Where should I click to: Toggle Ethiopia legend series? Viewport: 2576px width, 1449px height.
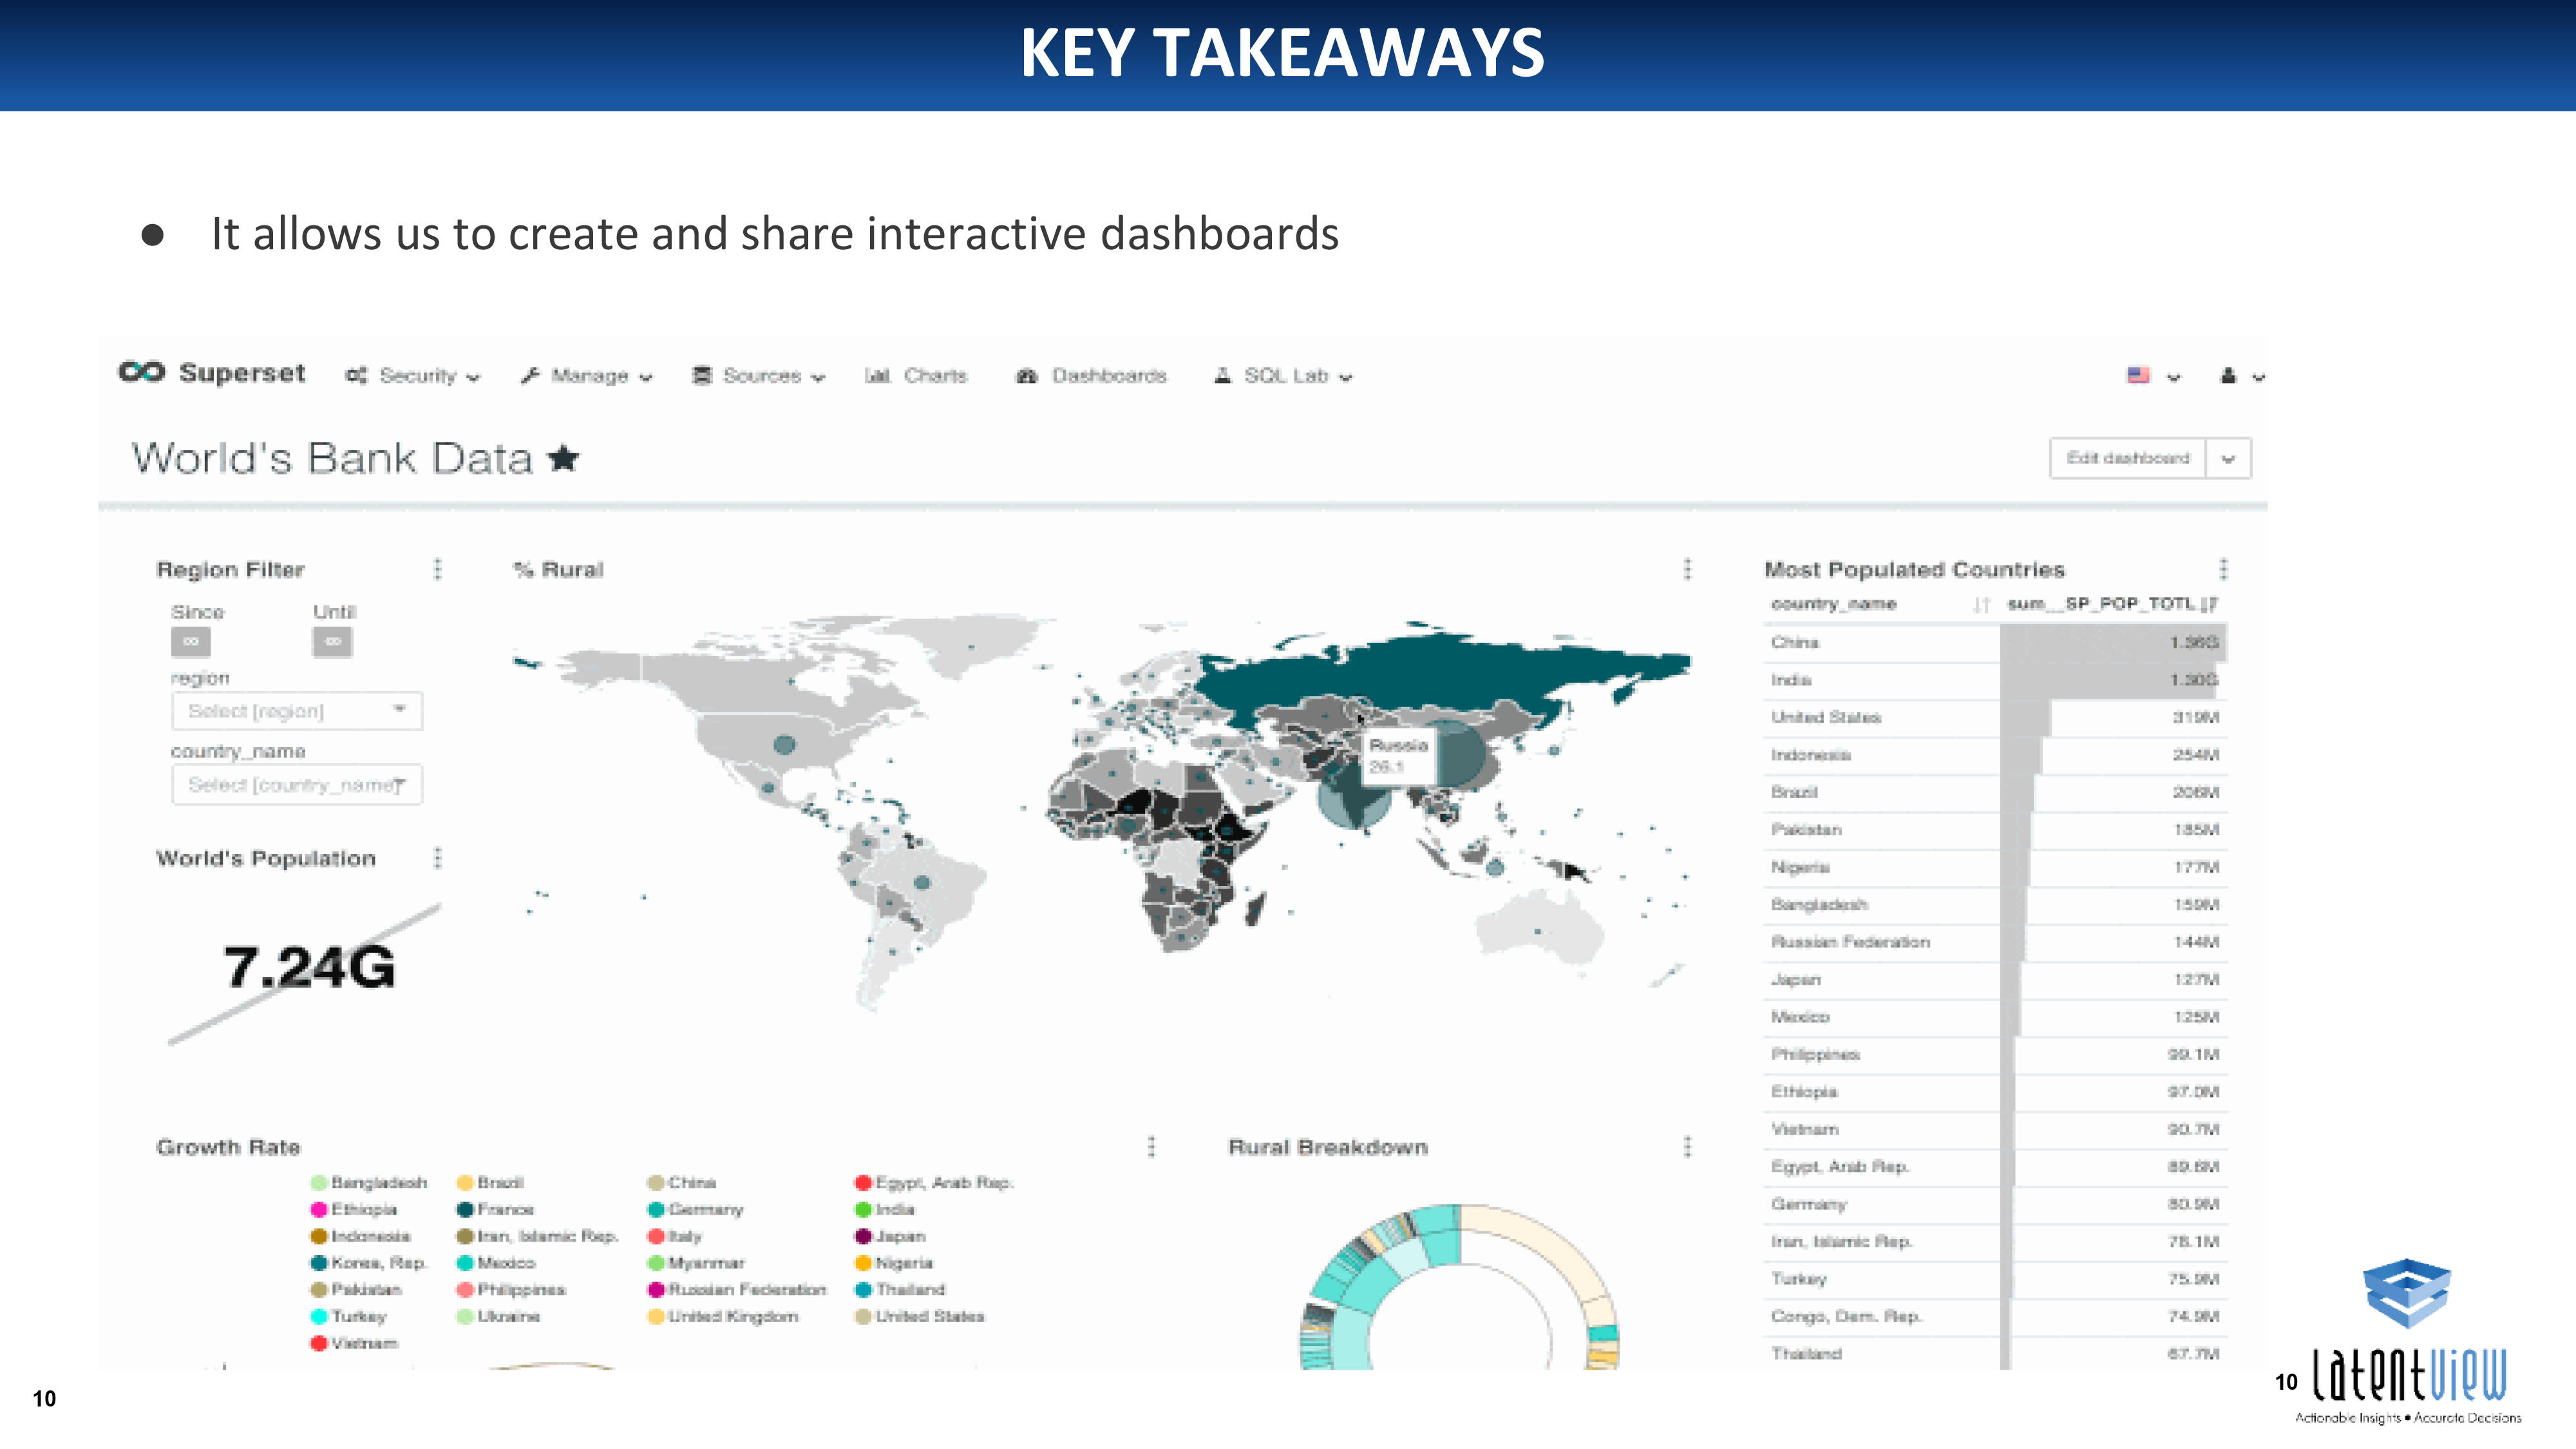(x=354, y=1210)
